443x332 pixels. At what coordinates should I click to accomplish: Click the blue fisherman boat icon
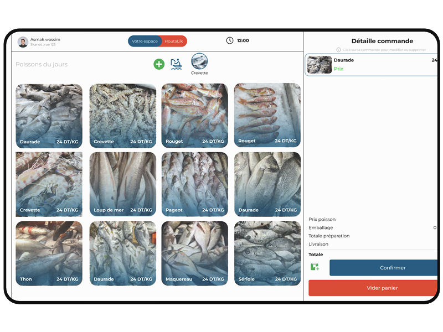[176, 64]
